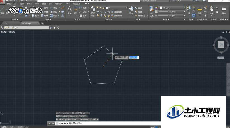230x128 pixels.
Task: Open the quick calculator icon
Action: tap(205, 16)
